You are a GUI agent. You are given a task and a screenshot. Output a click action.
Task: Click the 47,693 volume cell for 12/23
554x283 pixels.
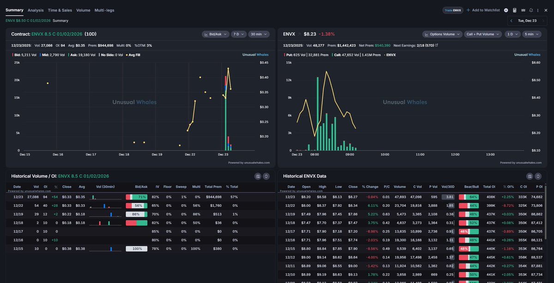400,197
